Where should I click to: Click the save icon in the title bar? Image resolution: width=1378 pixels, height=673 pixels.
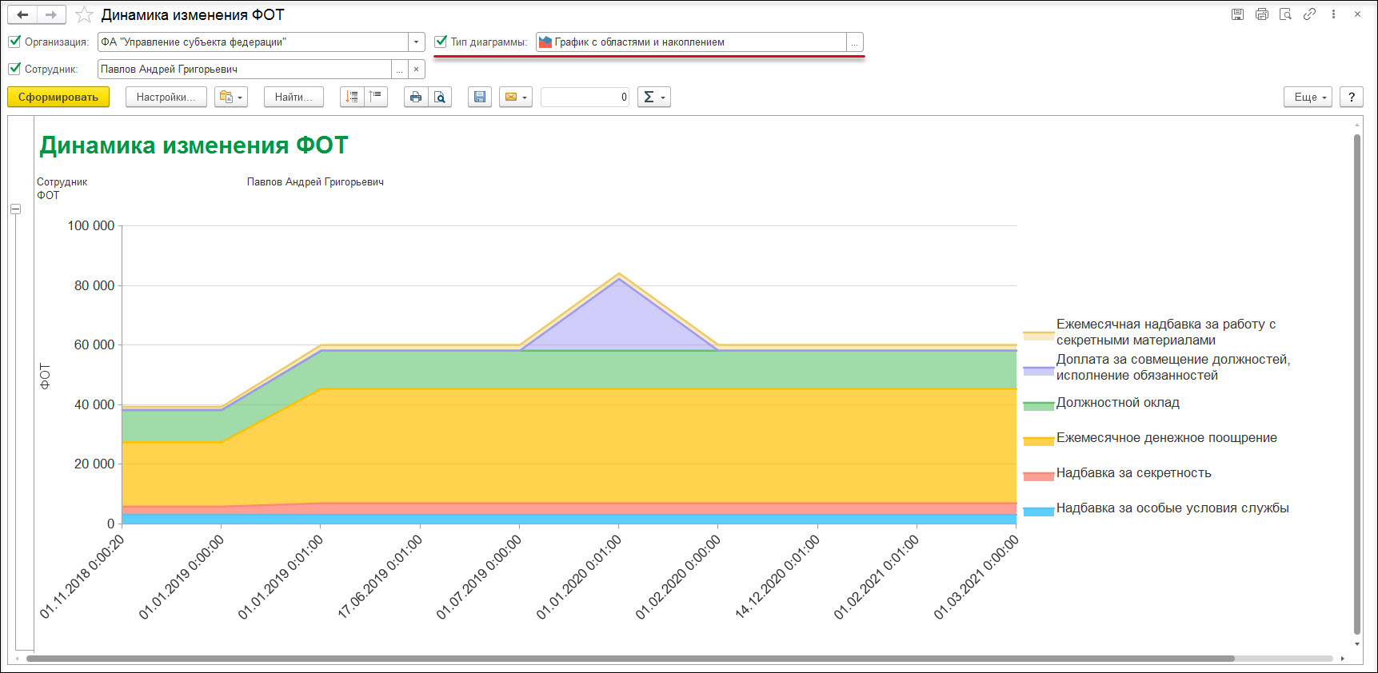coord(1237,14)
